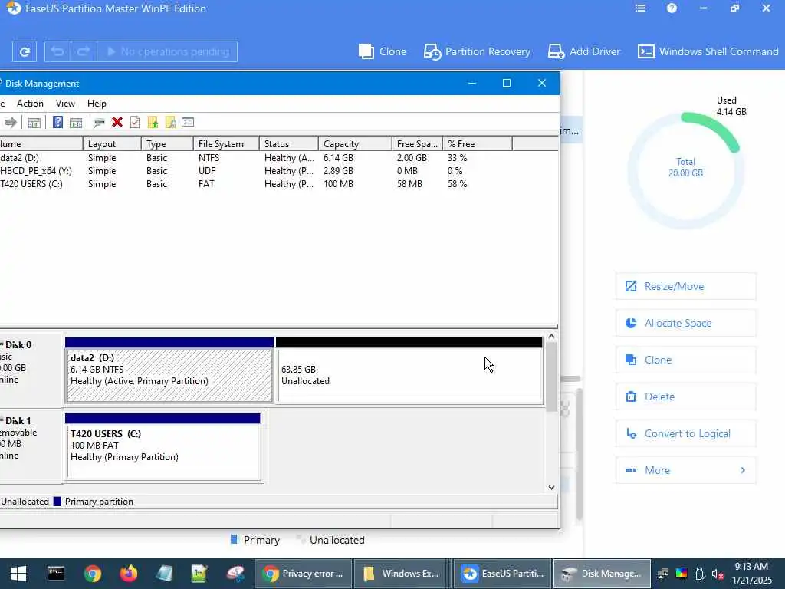This screenshot has width=785, height=589.
Task: Open the command prompt taskbar icon
Action: [55, 574]
